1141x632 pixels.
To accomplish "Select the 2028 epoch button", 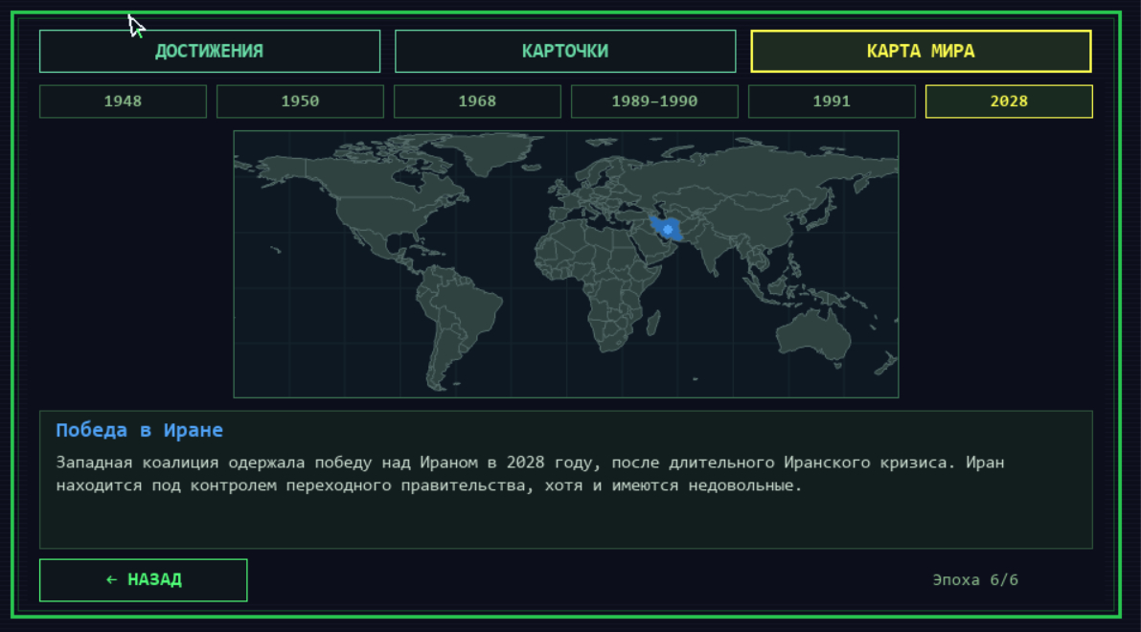I will click(1009, 102).
